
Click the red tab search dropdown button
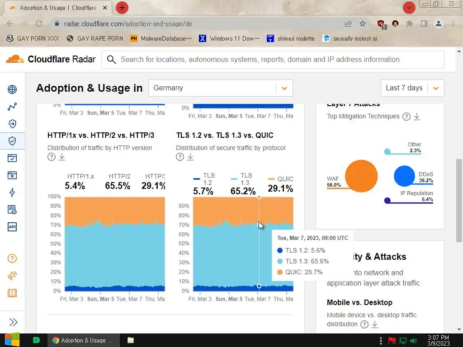click(409, 8)
